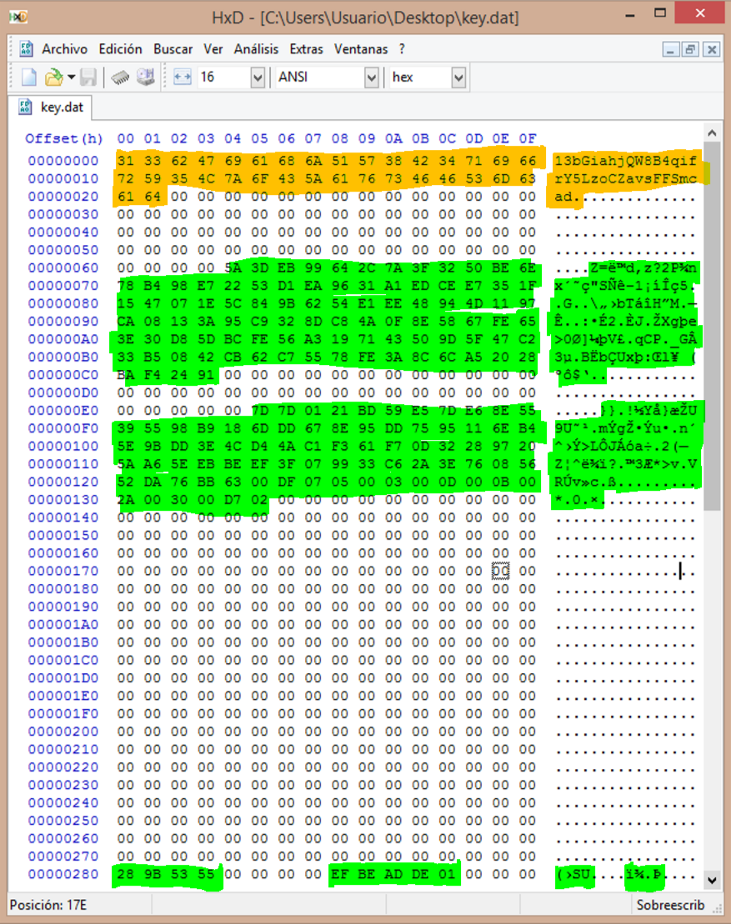This screenshot has height=924, width=731.
Task: Click byte 5A in row 00000060
Action: [233, 268]
